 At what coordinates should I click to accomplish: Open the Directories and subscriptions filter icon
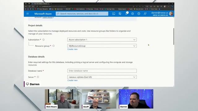(120, 14)
